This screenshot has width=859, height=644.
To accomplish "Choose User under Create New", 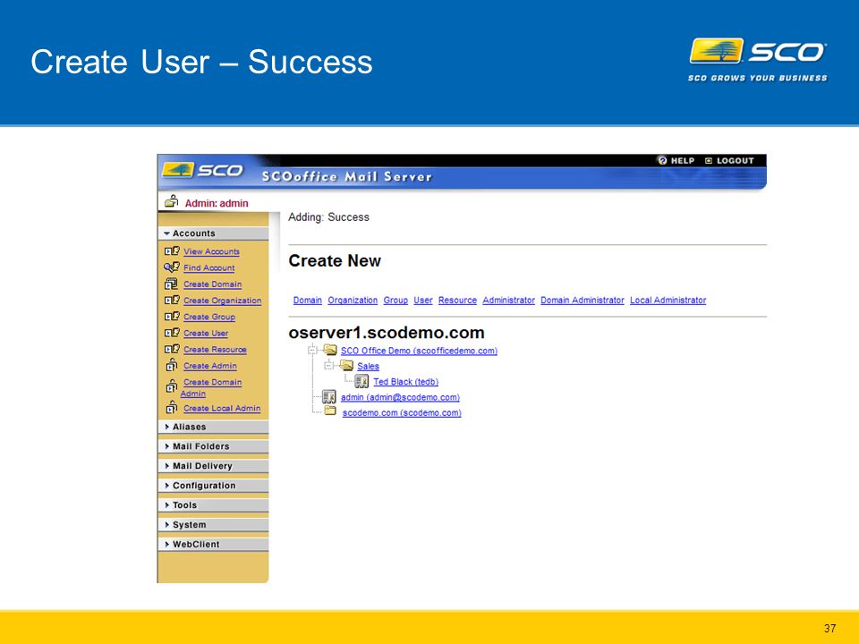I will coord(423,301).
